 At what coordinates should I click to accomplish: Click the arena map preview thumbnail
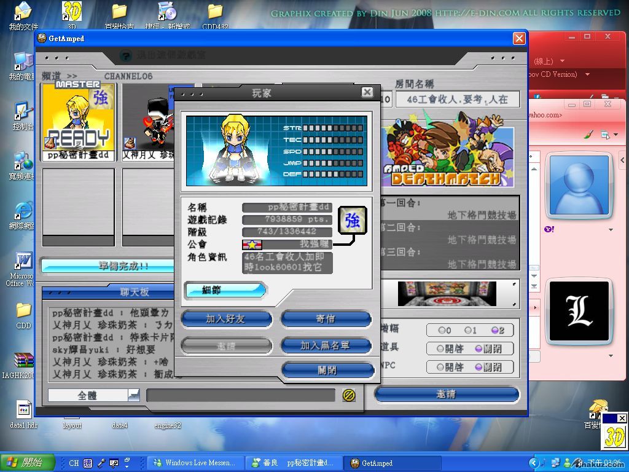pyautogui.click(x=447, y=293)
